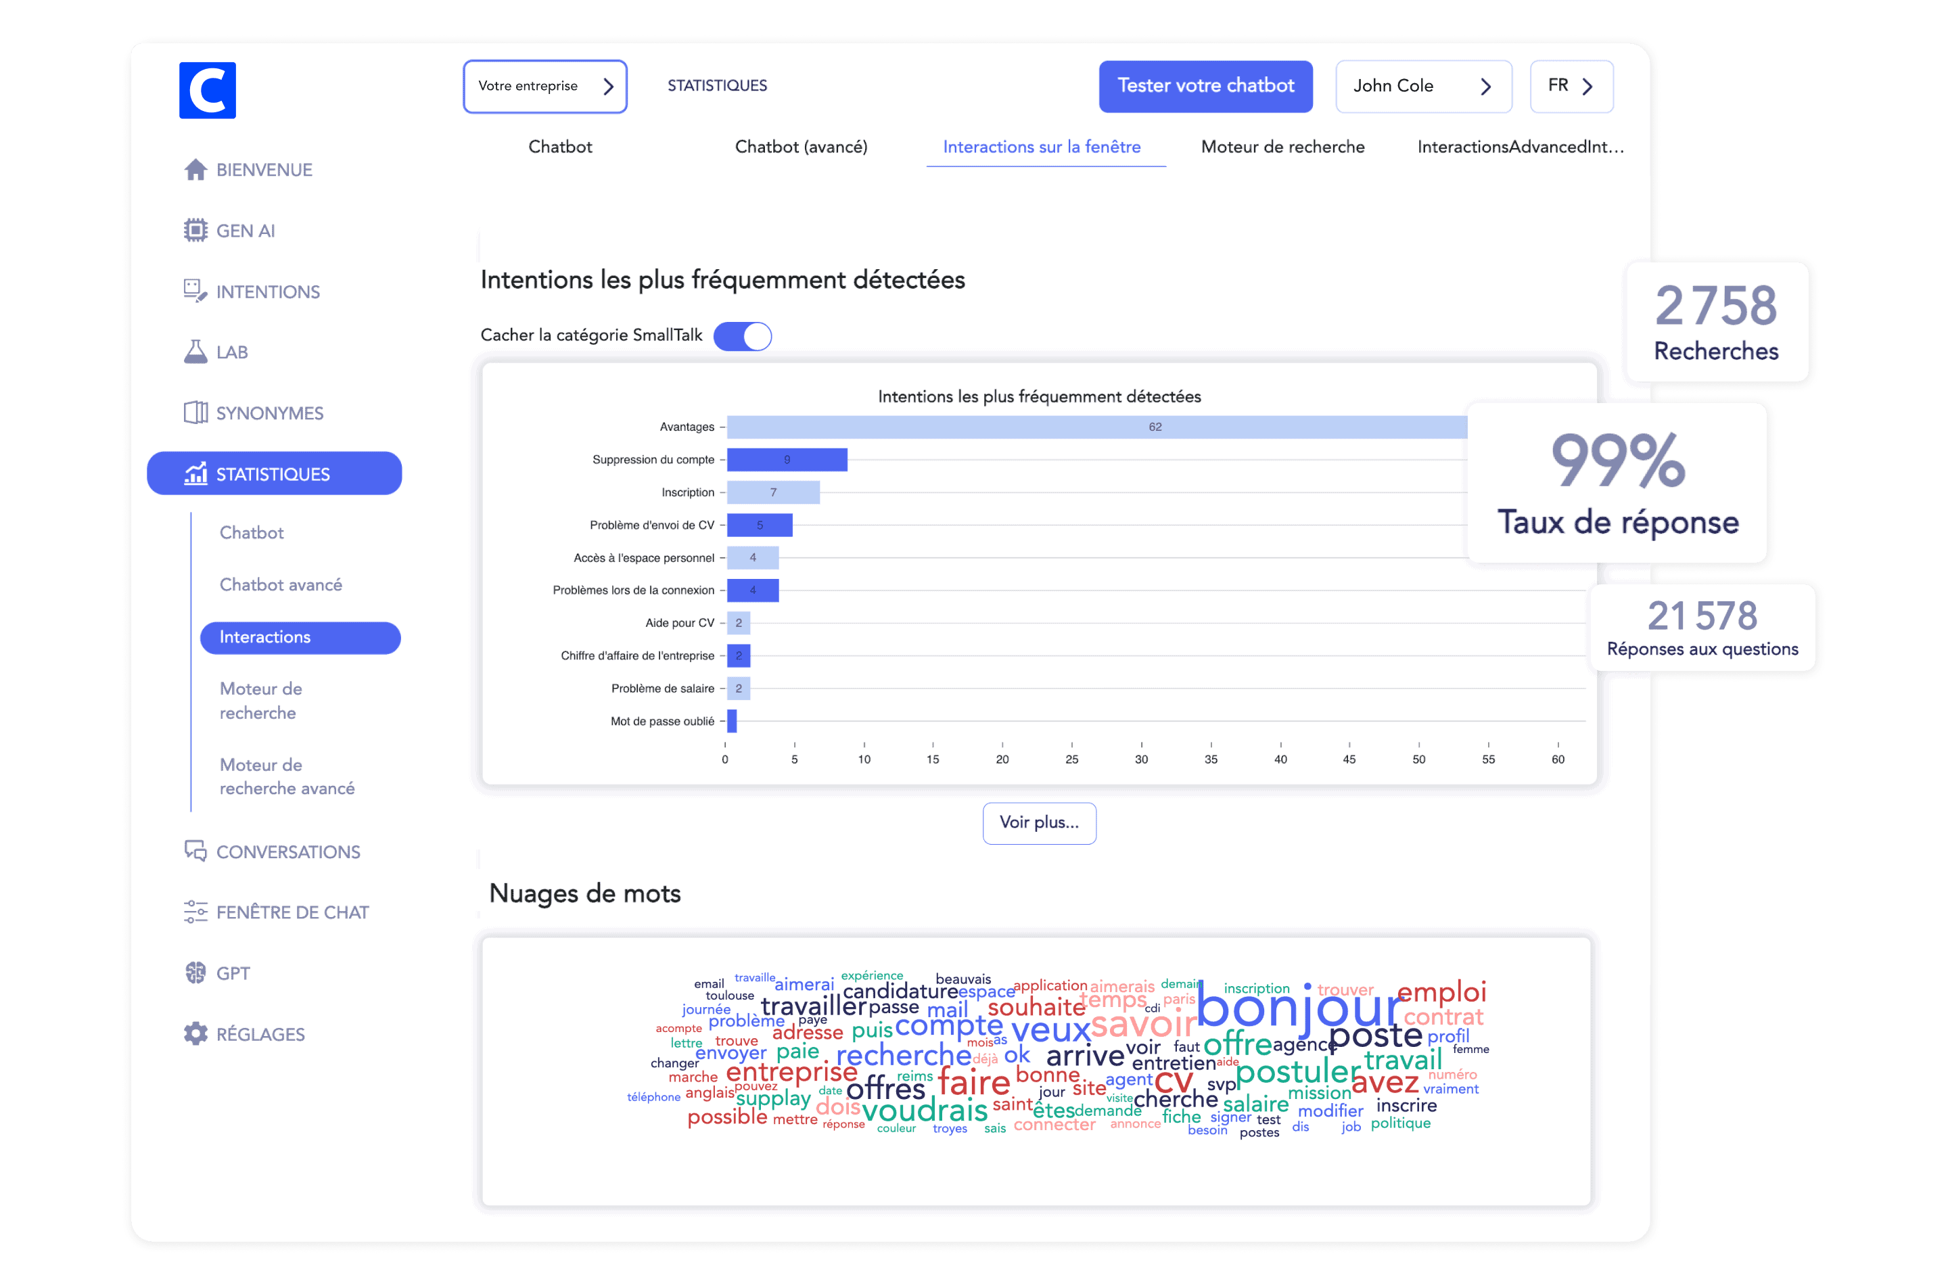Screen dimensions: 1948x1285
Task: Click the GPT brain icon
Action: 195,973
